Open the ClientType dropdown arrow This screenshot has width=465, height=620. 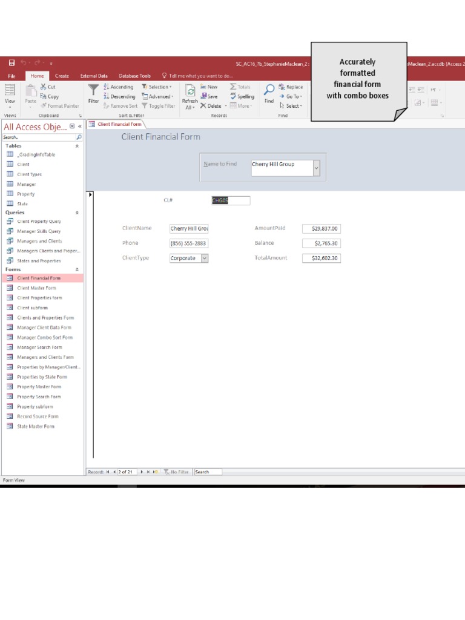pos(205,258)
